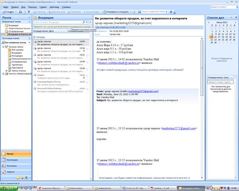Select the Нежелательная почта folder
239x191 pixels.
[20, 59]
